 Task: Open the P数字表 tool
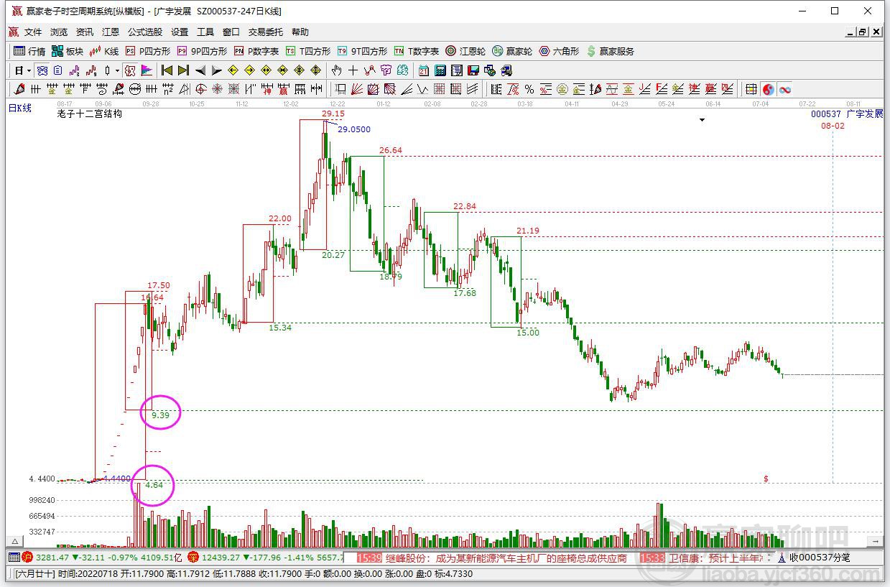(256, 51)
